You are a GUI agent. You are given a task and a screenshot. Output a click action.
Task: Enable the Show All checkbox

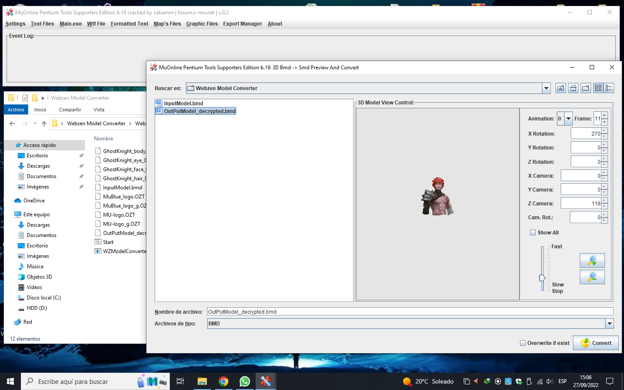point(533,233)
